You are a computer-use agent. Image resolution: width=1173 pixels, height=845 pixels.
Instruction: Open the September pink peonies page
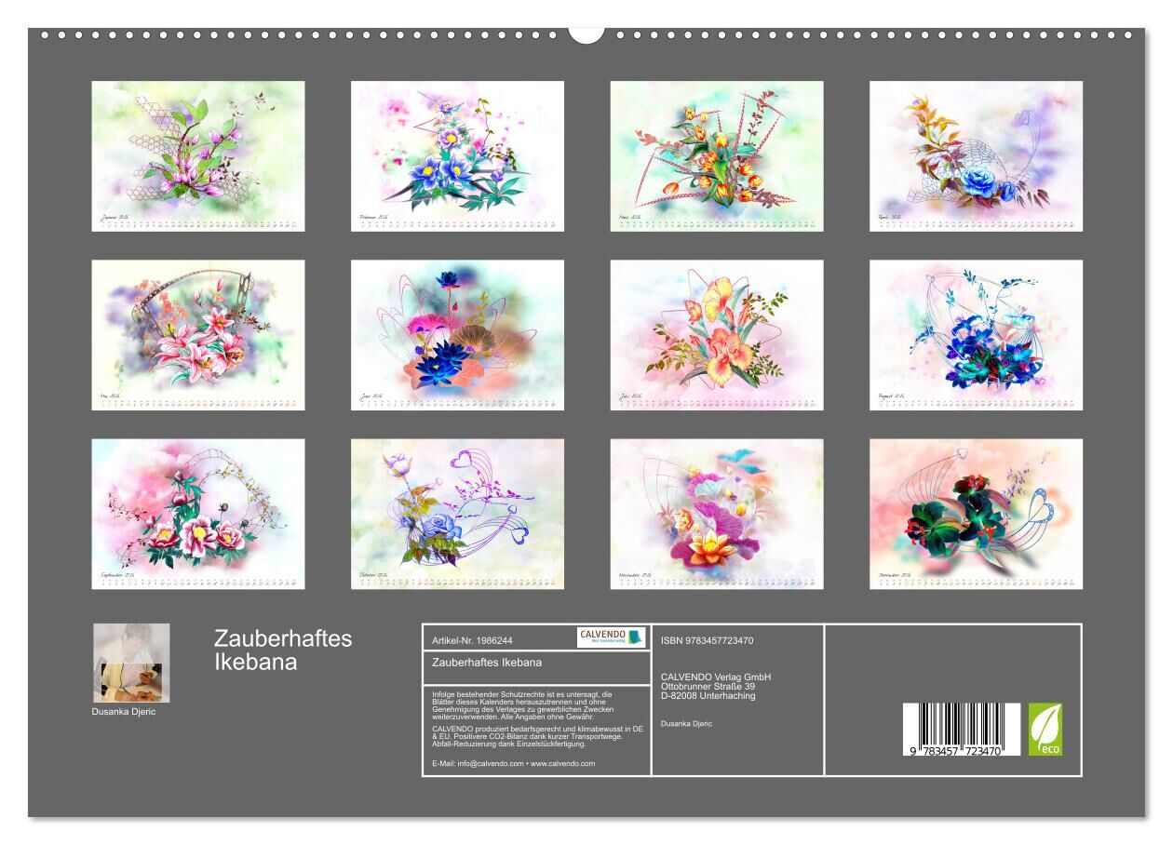pos(198,514)
